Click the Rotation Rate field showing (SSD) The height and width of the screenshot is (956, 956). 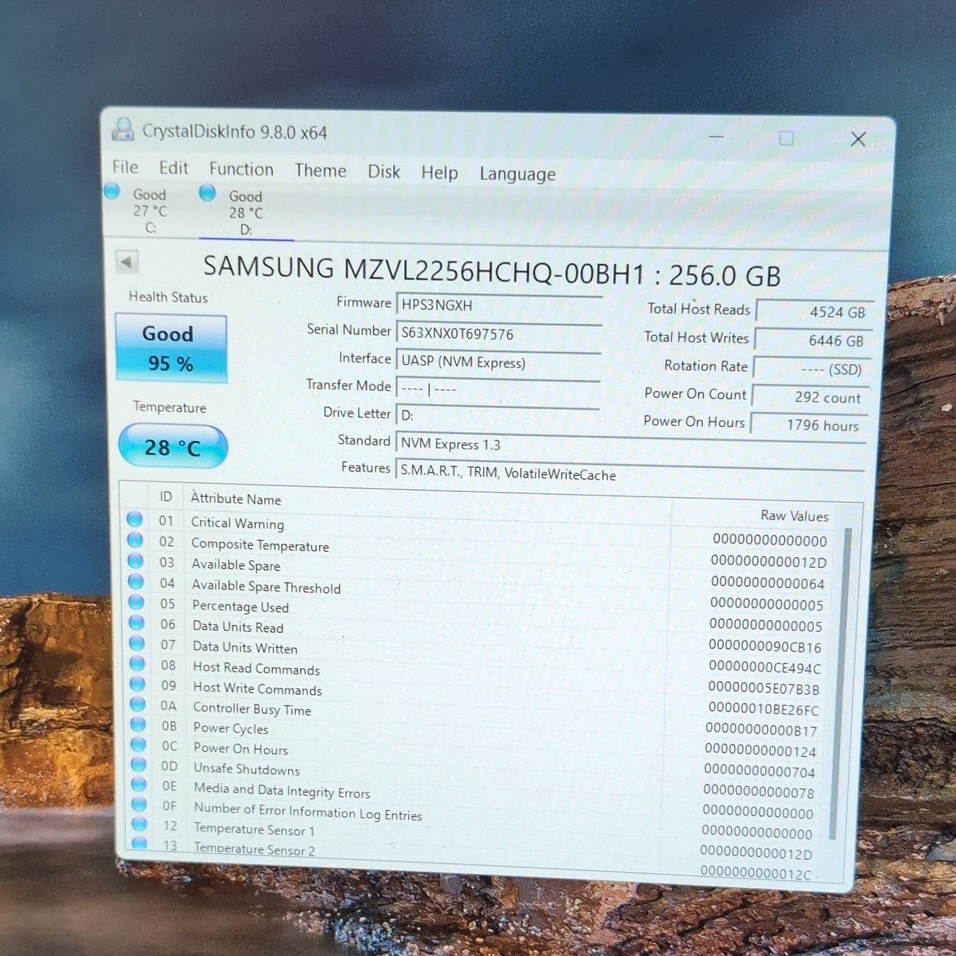pos(811,369)
